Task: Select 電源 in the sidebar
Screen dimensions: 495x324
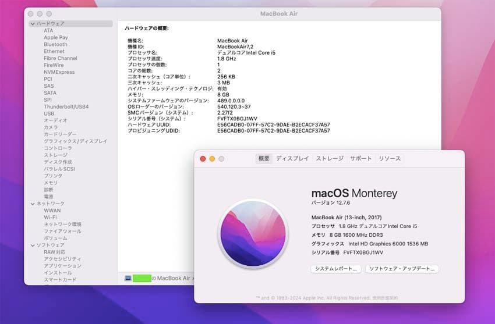Action: click(48, 197)
